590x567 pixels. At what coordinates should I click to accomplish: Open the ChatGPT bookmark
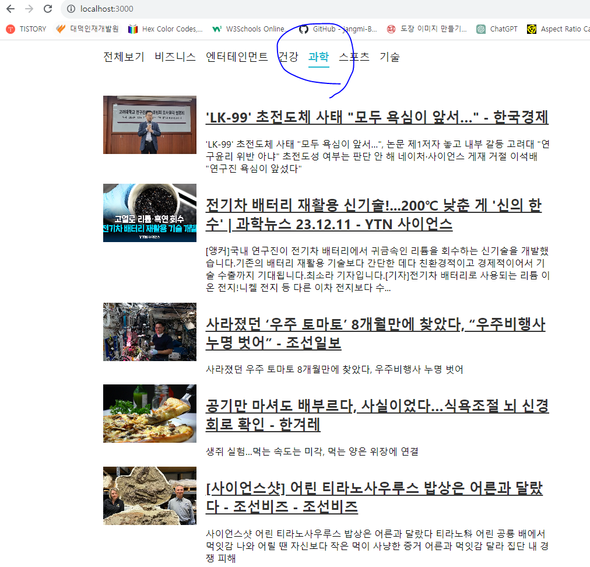coord(497,29)
